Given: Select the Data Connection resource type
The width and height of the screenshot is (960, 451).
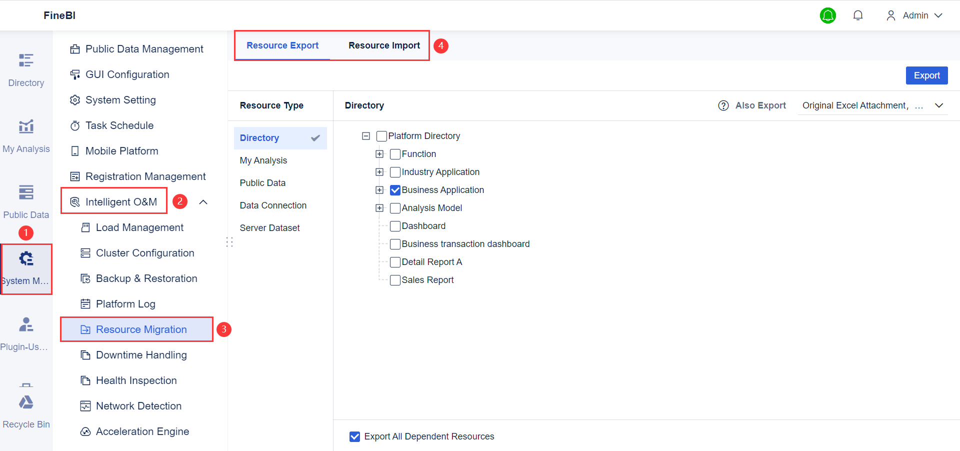Looking at the screenshot, I should [x=273, y=205].
